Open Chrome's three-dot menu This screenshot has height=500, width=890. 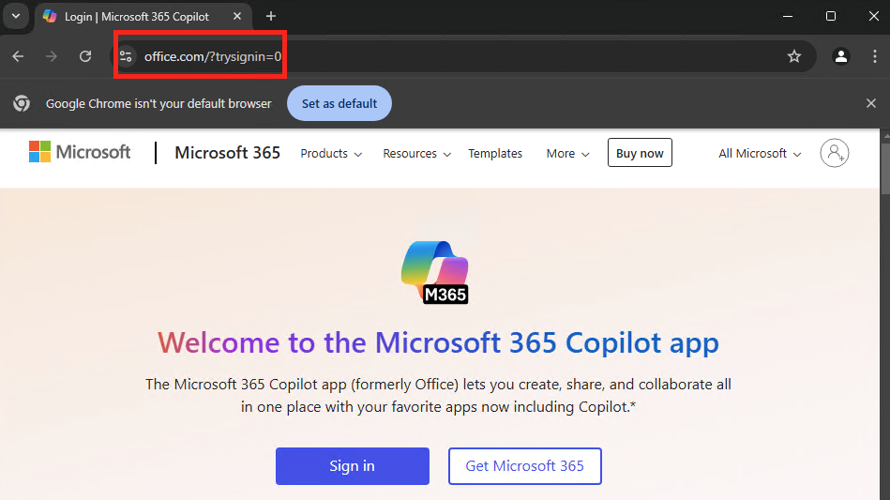tap(875, 56)
